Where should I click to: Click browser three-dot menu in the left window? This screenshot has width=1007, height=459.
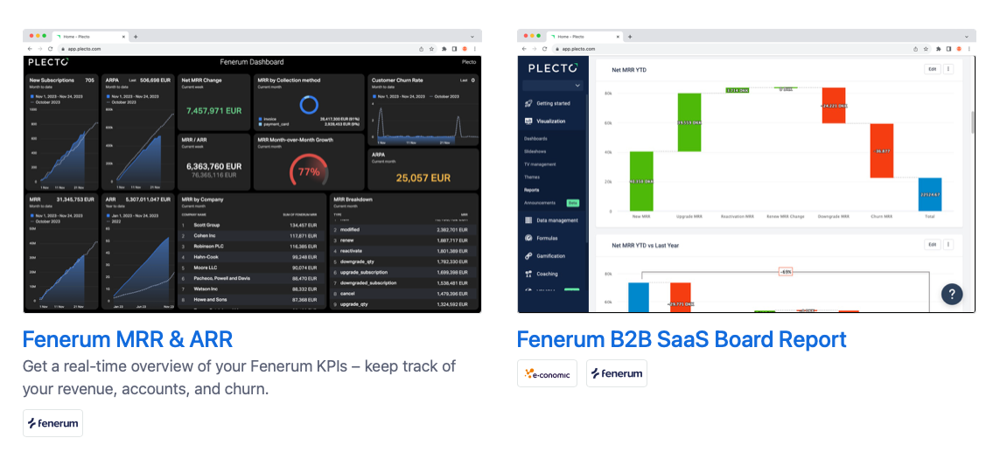click(474, 49)
